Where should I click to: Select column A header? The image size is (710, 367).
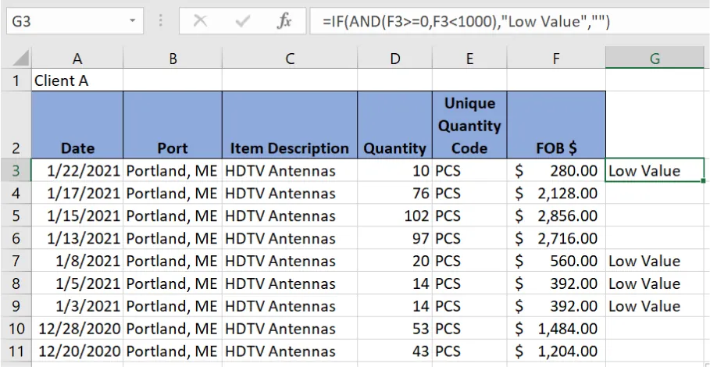coord(77,59)
